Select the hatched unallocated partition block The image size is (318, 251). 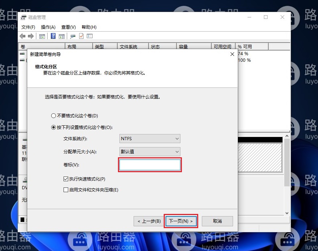[x=260, y=157]
